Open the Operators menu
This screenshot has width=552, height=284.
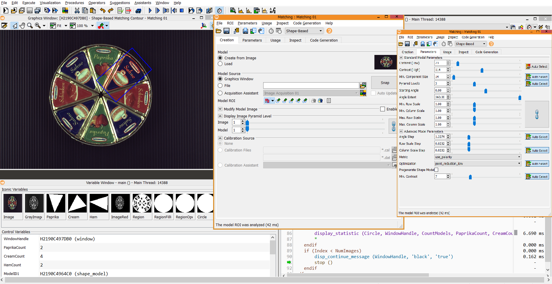[97, 3]
